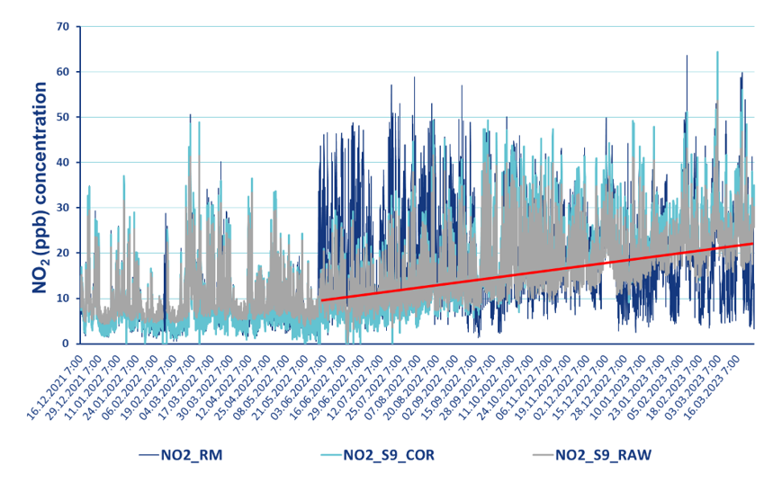Click the tallest cyan peak near 65 ppb
Viewport: 782px width, 483px height.
717,54
